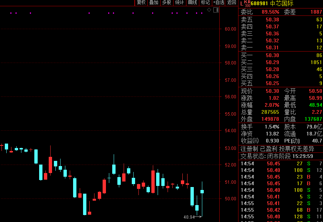Click the 中芯国际 stock name
Screen dimensions: 323x222
click(x=282, y=4)
